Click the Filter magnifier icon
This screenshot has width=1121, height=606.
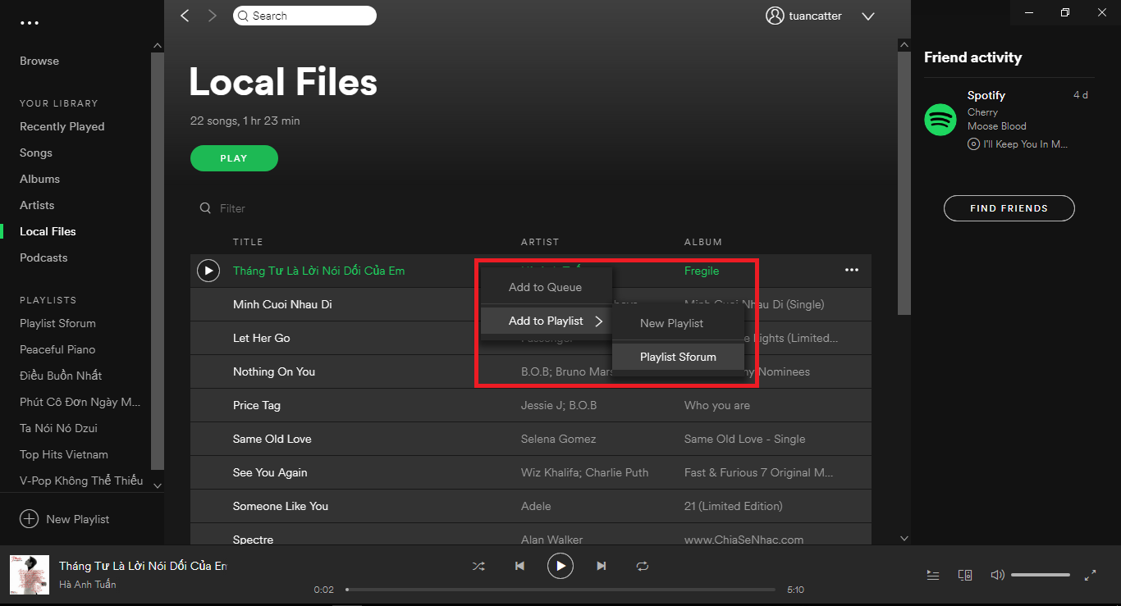coord(206,208)
